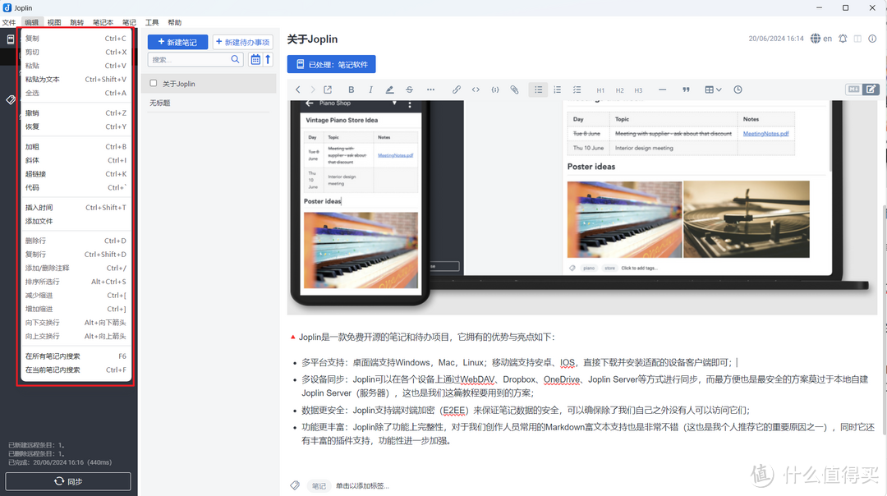Insert a block quote from the toolbar
The height and width of the screenshot is (496, 887).
tap(686, 90)
